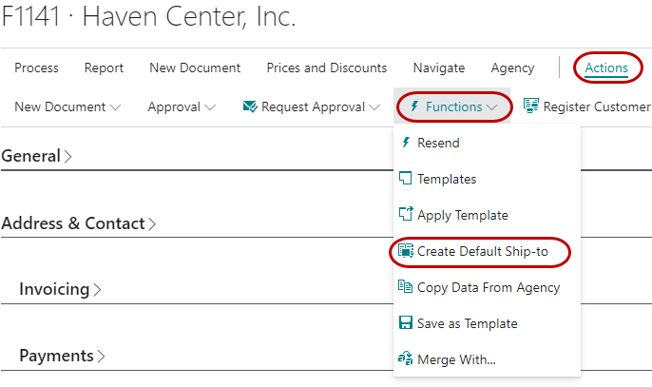The height and width of the screenshot is (387, 652).
Task: Click the Register Customer icon
Action: pos(531,106)
